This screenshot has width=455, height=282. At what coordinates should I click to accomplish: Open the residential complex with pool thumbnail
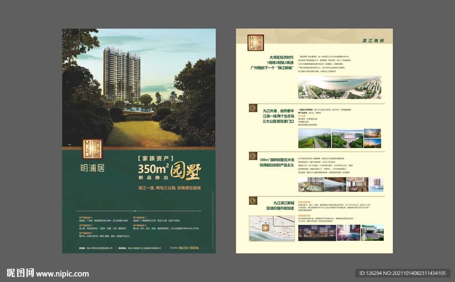click(311, 184)
